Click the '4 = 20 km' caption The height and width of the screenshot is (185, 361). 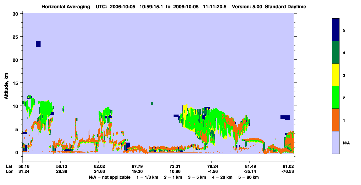tap(222, 177)
